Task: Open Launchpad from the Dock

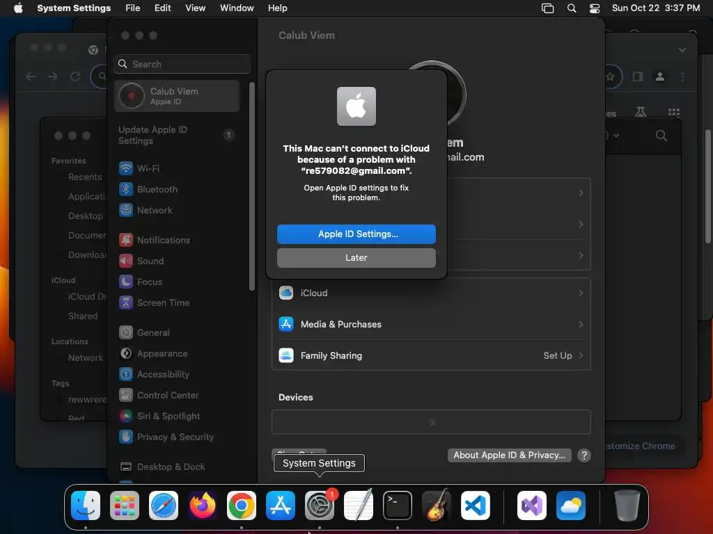Action: 125,505
